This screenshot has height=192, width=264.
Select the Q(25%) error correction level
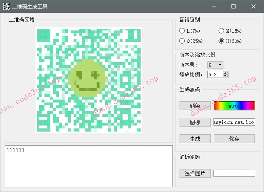[x=191, y=41]
